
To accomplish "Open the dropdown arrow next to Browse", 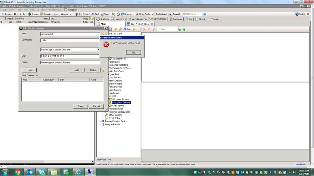I will coord(134,14).
